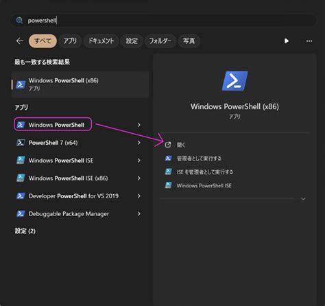Open Windows PowerShell ISE from preview actions
325x306 pixels.
click(x=204, y=185)
